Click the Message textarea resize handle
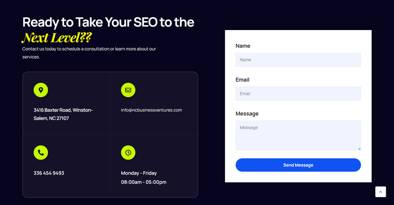 (x=359, y=148)
